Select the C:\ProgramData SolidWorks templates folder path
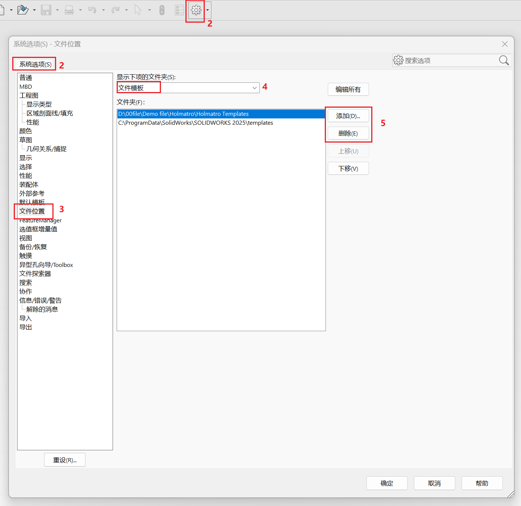Image resolution: width=521 pixels, height=506 pixels. coord(195,123)
